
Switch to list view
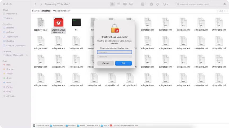point(118,4)
